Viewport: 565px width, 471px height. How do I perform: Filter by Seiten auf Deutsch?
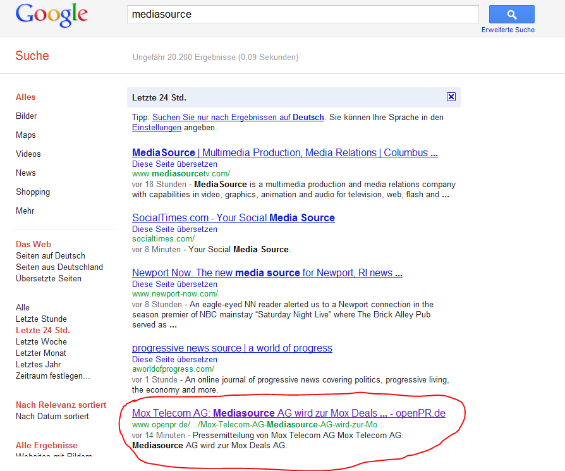pos(51,256)
